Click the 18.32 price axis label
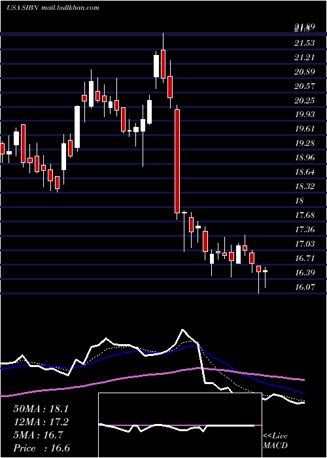The height and width of the screenshot is (458, 327). pyautogui.click(x=305, y=186)
